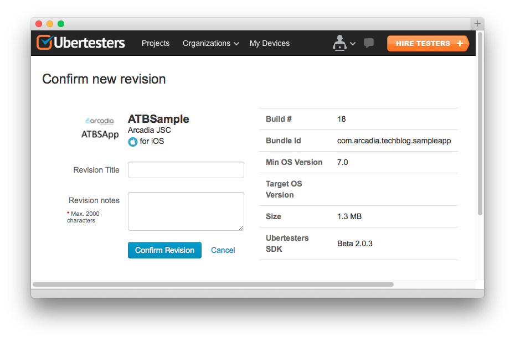515x342 pixels.
Task: Click inside the Revision notes text area
Action: tap(186, 211)
